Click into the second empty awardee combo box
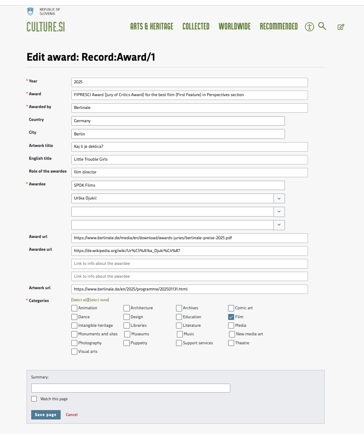364x434 pixels. (x=173, y=212)
